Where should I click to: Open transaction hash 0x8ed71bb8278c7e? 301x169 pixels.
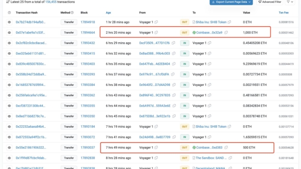[x=31, y=116]
